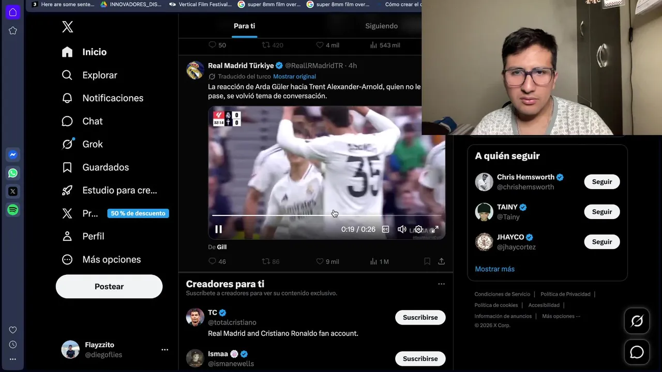This screenshot has height=372, width=662.
Task: Pause the playing video
Action: (218, 229)
